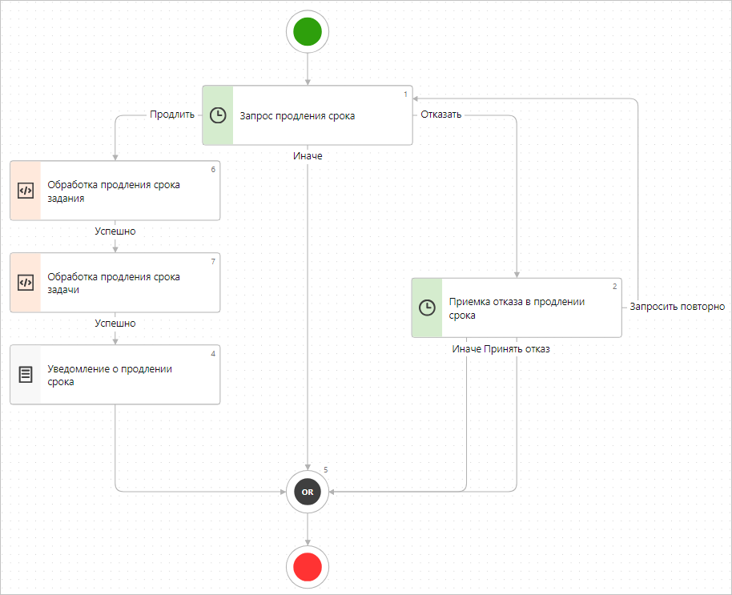The image size is (732, 595).
Task: Select the Приемка отказа в продлении срока block
Action: click(x=517, y=308)
